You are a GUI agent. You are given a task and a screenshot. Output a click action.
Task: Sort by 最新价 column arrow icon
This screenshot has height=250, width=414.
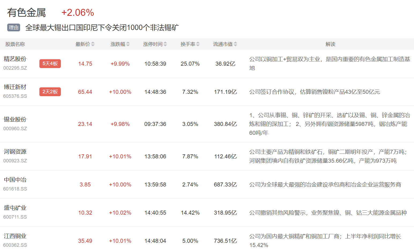click(93, 44)
